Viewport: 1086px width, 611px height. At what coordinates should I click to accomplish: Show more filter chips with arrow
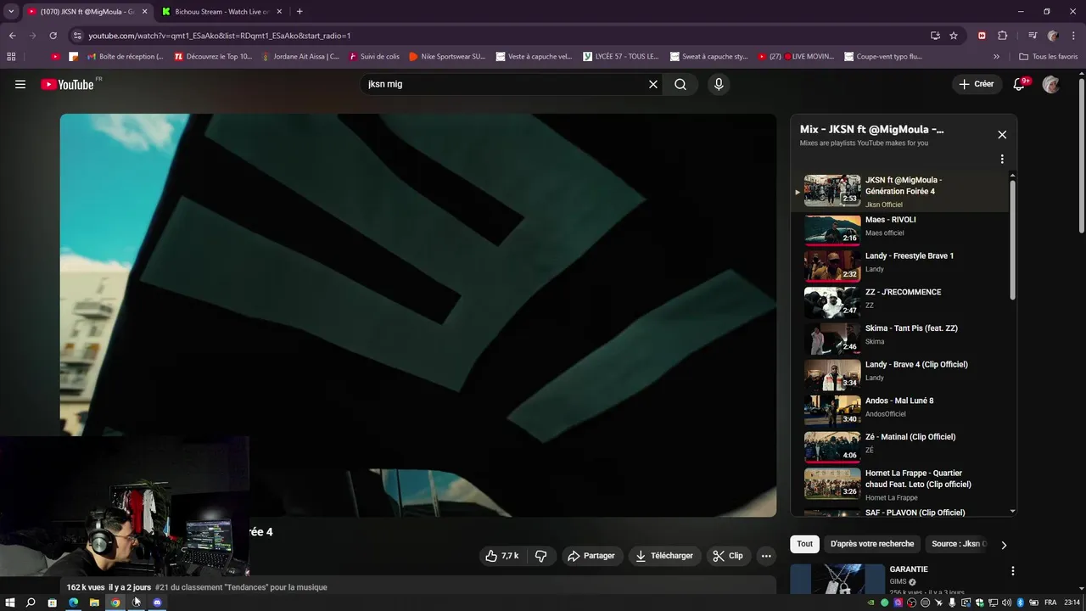(1004, 545)
